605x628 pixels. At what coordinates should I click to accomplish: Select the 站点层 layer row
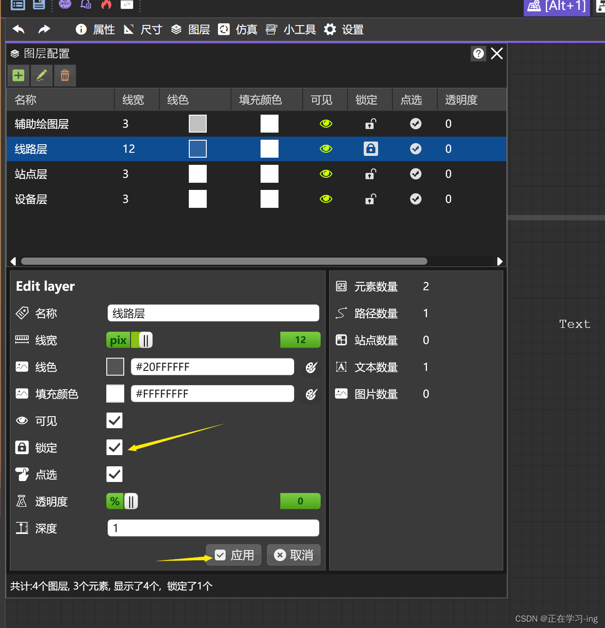(257, 174)
